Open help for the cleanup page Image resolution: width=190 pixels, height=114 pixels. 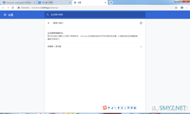pyautogui.click(x=141, y=23)
